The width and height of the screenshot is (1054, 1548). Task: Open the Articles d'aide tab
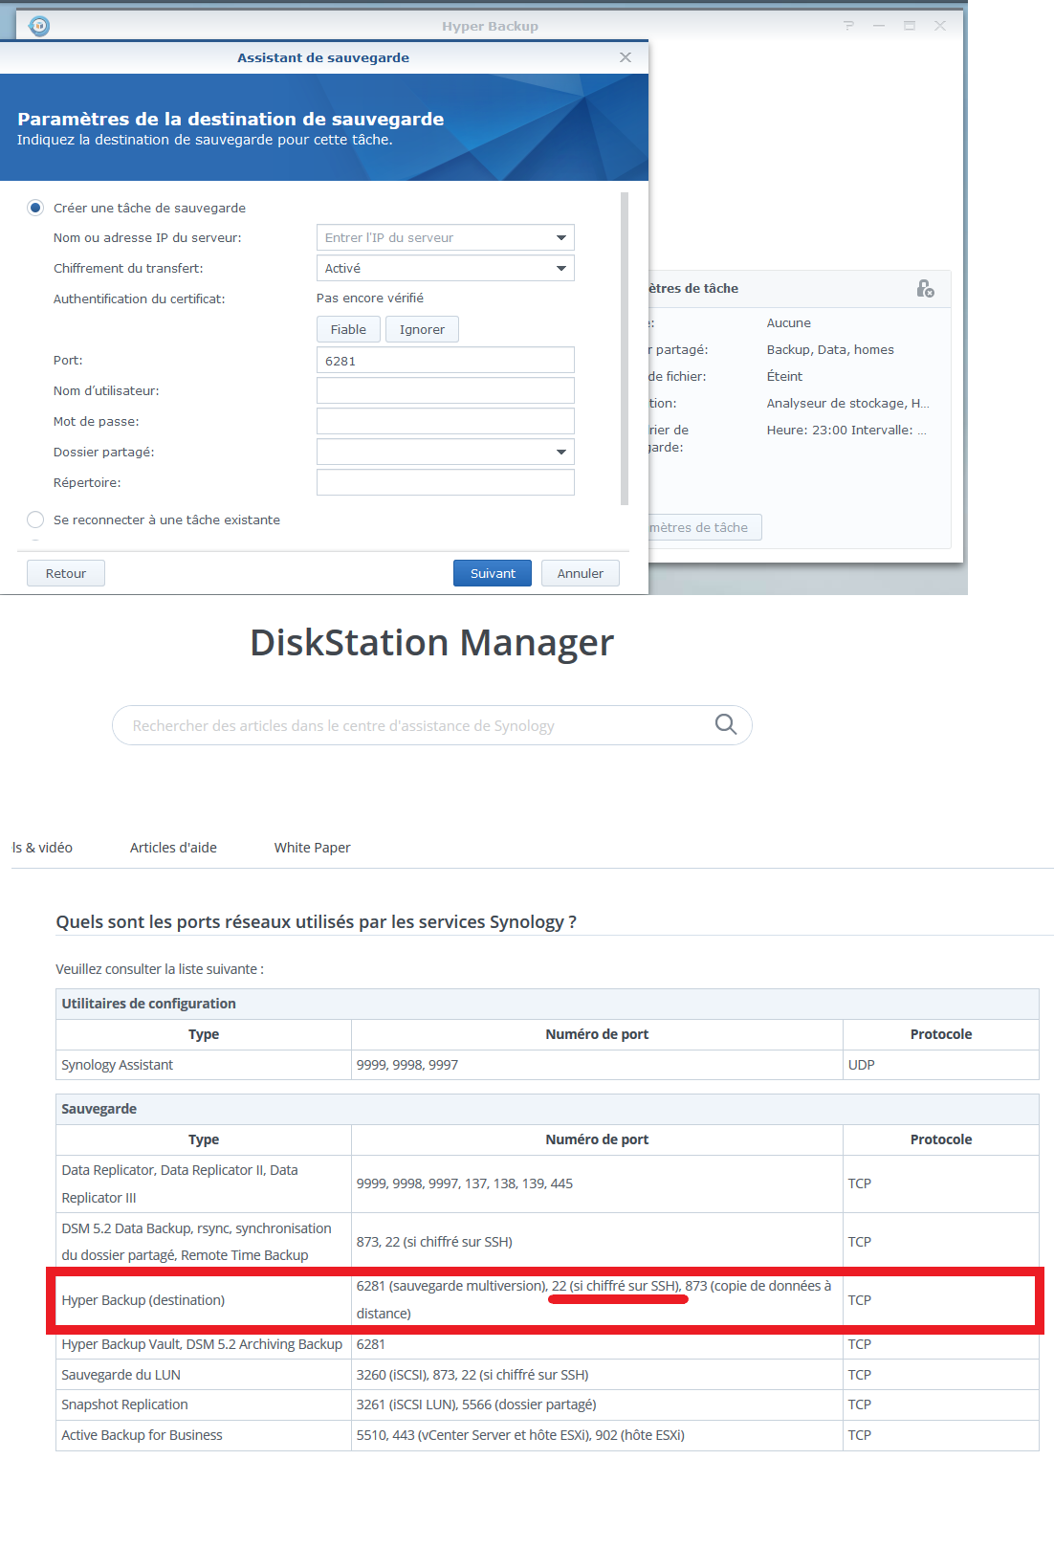pos(173,848)
